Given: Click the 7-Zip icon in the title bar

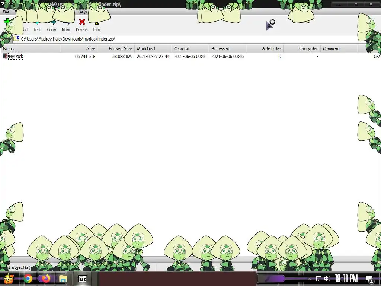Looking at the screenshot, I should point(3,4).
